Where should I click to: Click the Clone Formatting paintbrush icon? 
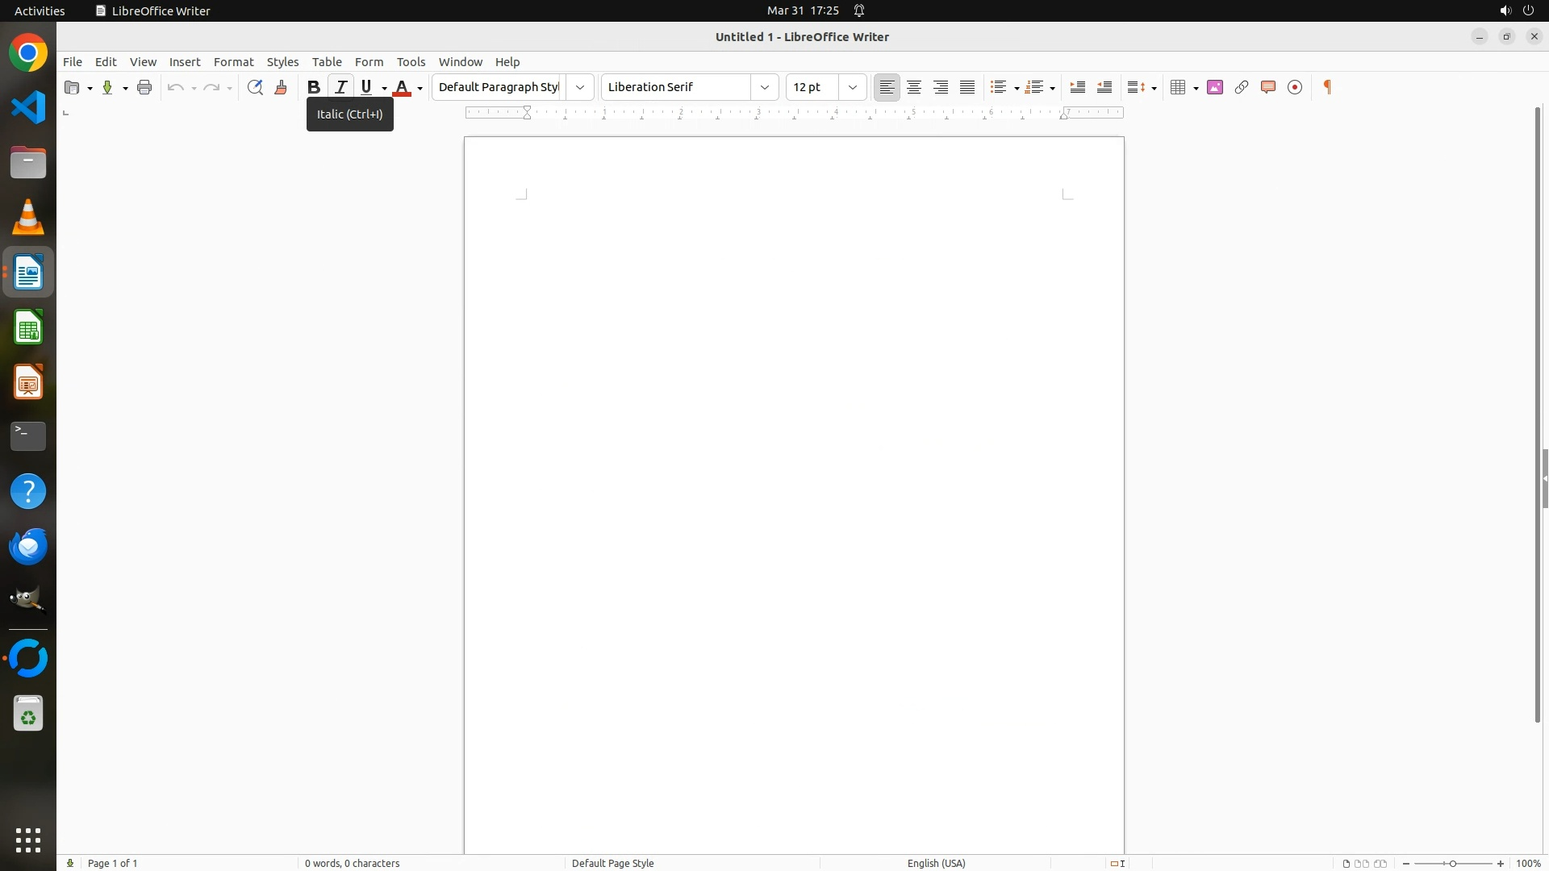pos(281,87)
